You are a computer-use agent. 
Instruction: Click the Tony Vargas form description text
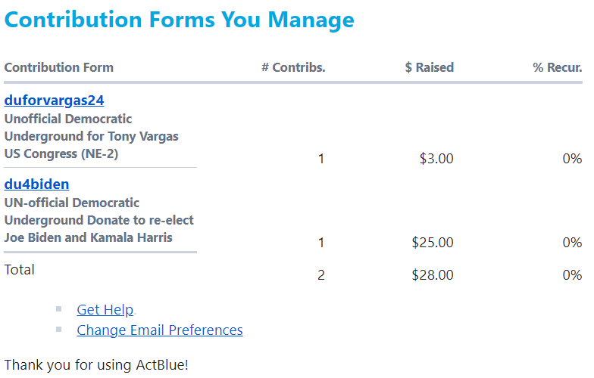(x=91, y=136)
